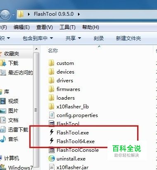Click the sidebar scrollbar up arrow
157x170 pixels.
tap(36, 49)
